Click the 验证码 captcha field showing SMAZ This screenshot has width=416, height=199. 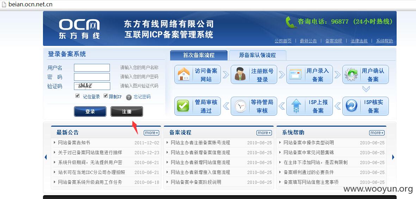pyautogui.click(x=92, y=86)
